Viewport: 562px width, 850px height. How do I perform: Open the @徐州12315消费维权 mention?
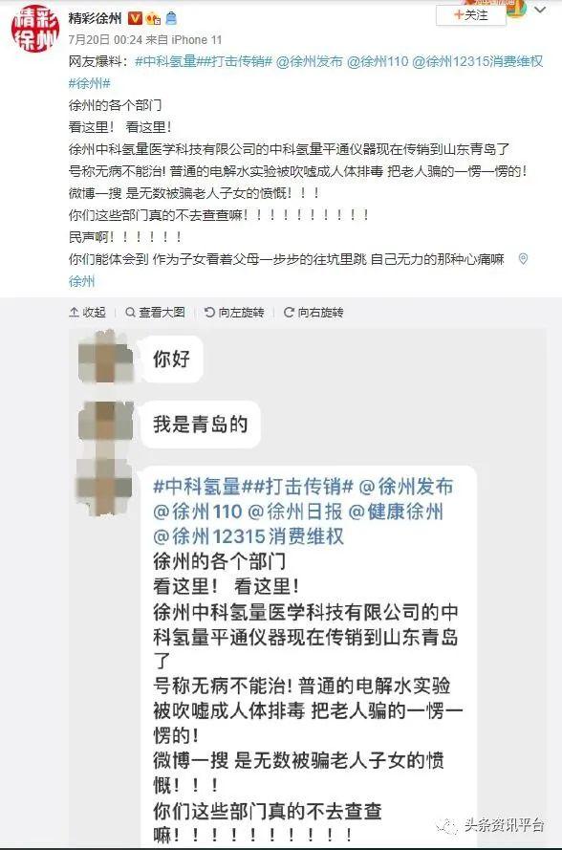tap(478, 61)
